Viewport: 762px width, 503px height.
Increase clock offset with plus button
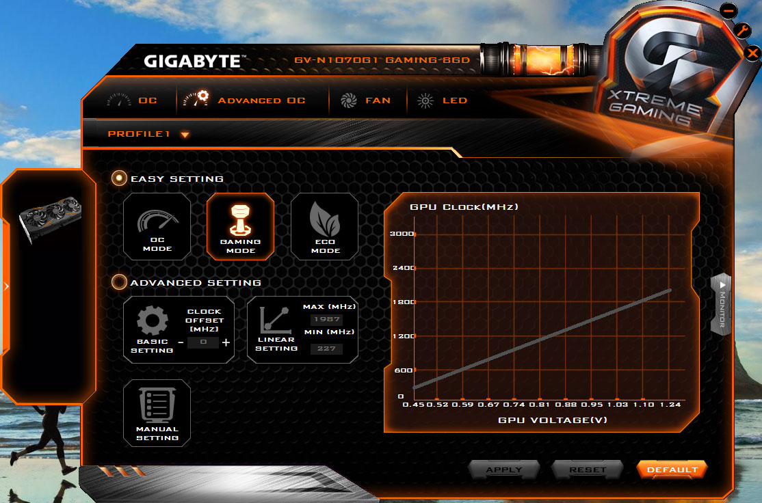226,342
